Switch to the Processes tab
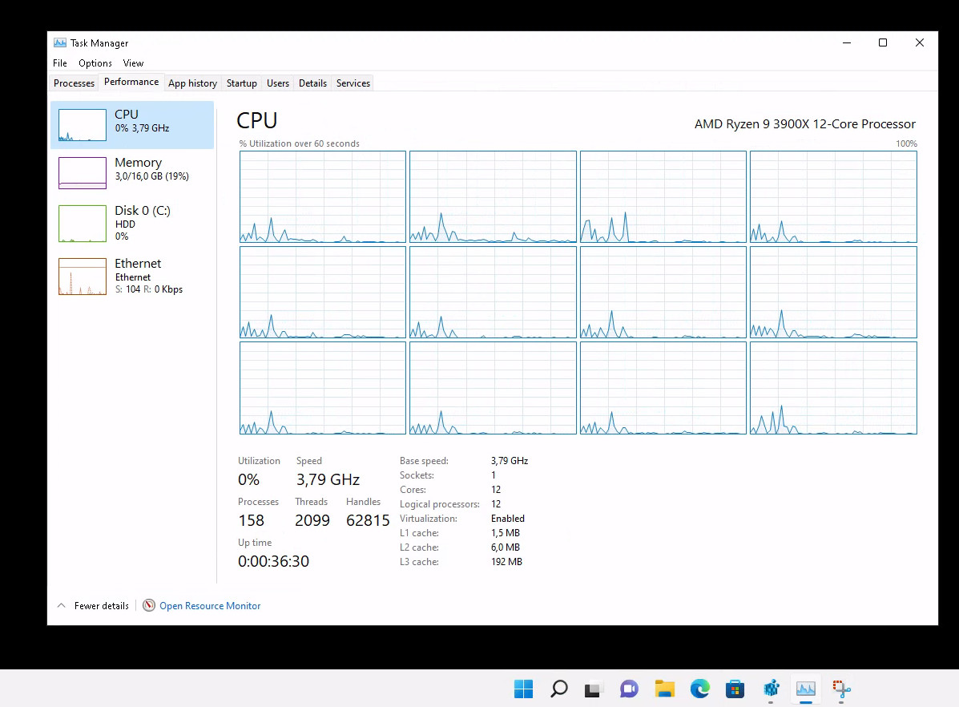The image size is (959, 707). click(x=74, y=83)
